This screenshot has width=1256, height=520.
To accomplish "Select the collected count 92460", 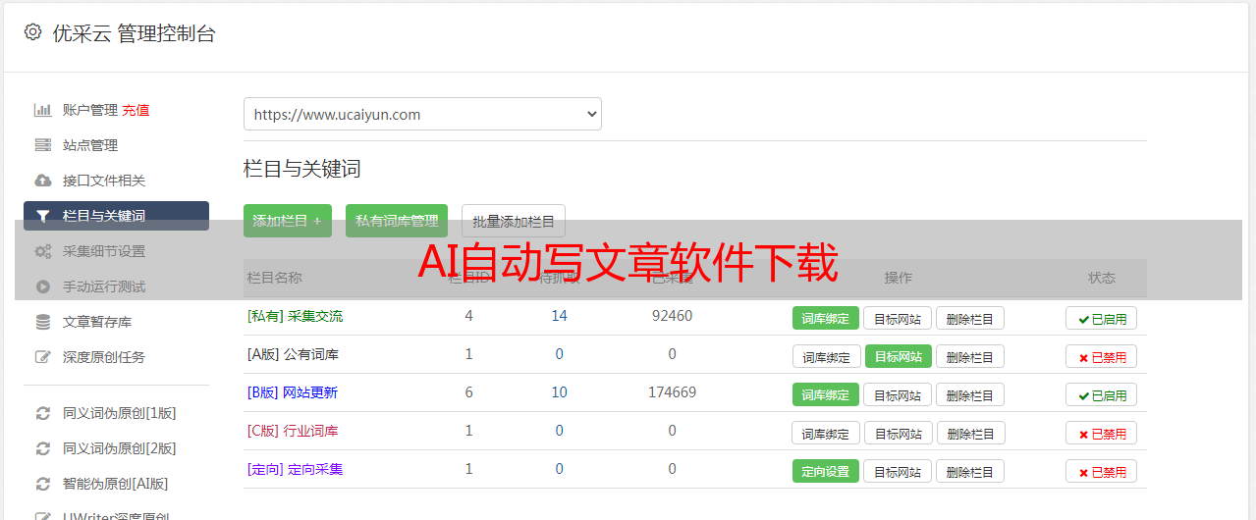I will pos(672,316).
